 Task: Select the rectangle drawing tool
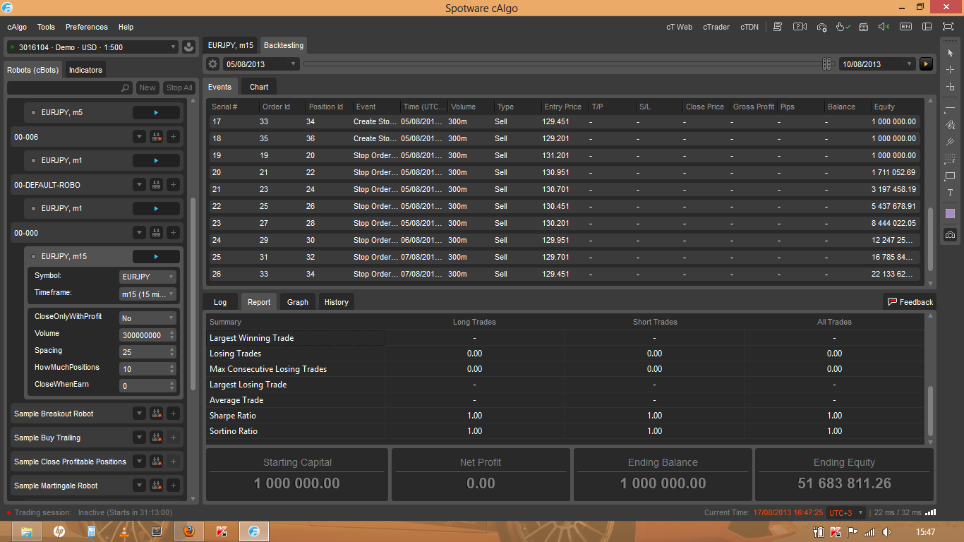[x=950, y=176]
